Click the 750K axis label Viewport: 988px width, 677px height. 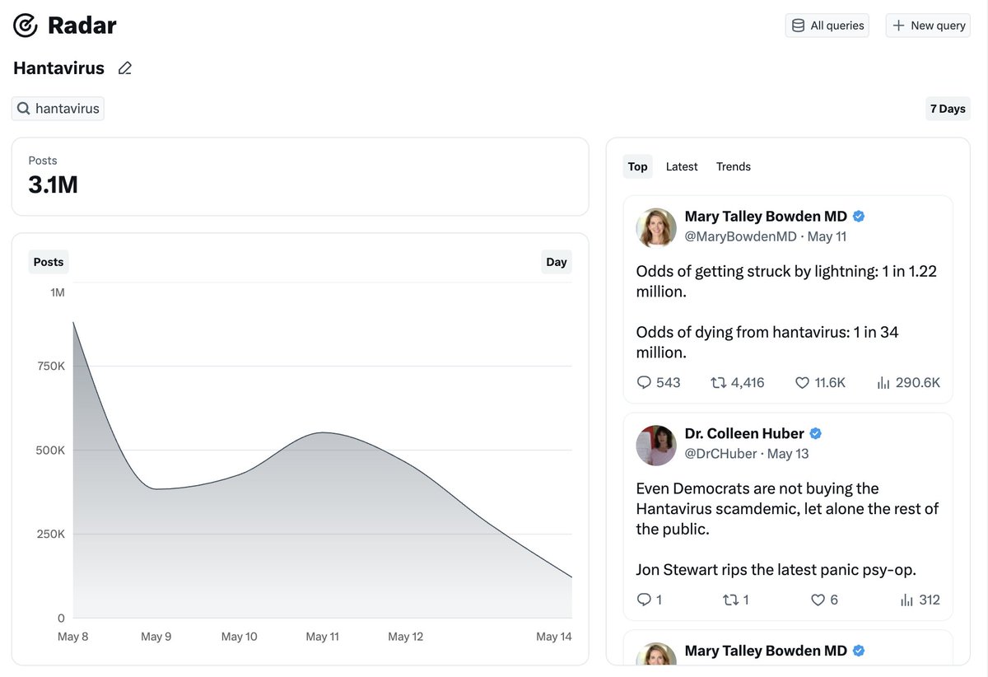51,366
